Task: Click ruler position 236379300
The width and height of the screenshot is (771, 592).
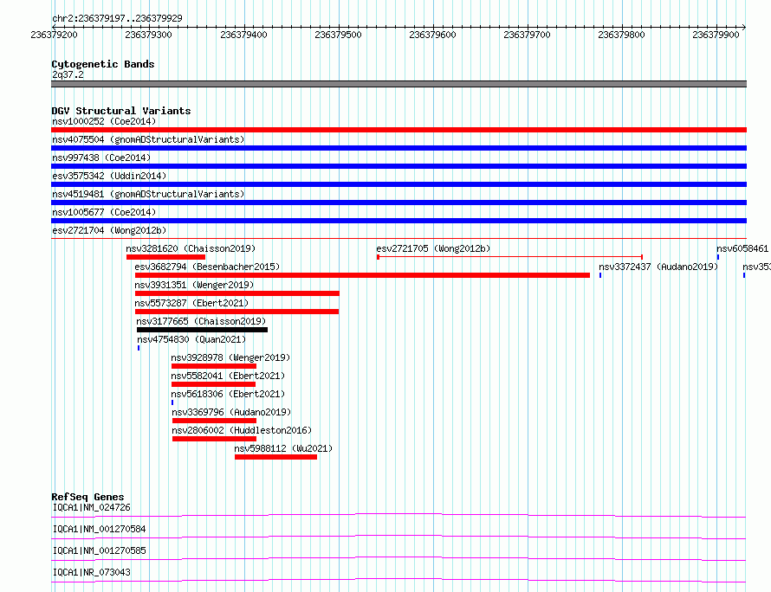Action: (x=148, y=35)
